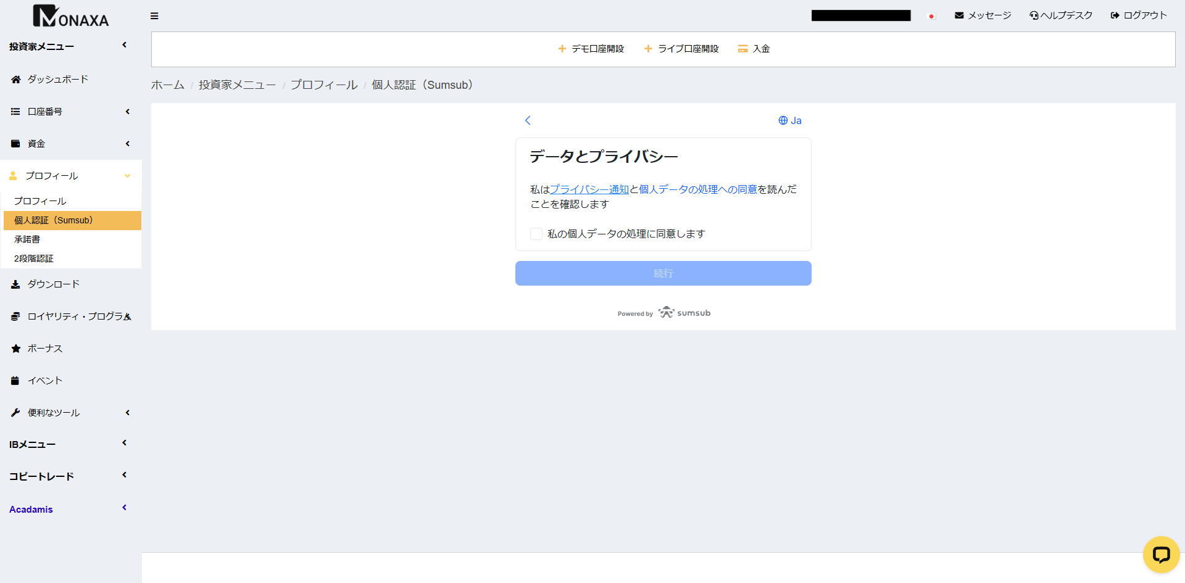Image resolution: width=1185 pixels, height=583 pixels.
Task: Expand the 口座番号 sidebar menu
Action: tap(70, 112)
